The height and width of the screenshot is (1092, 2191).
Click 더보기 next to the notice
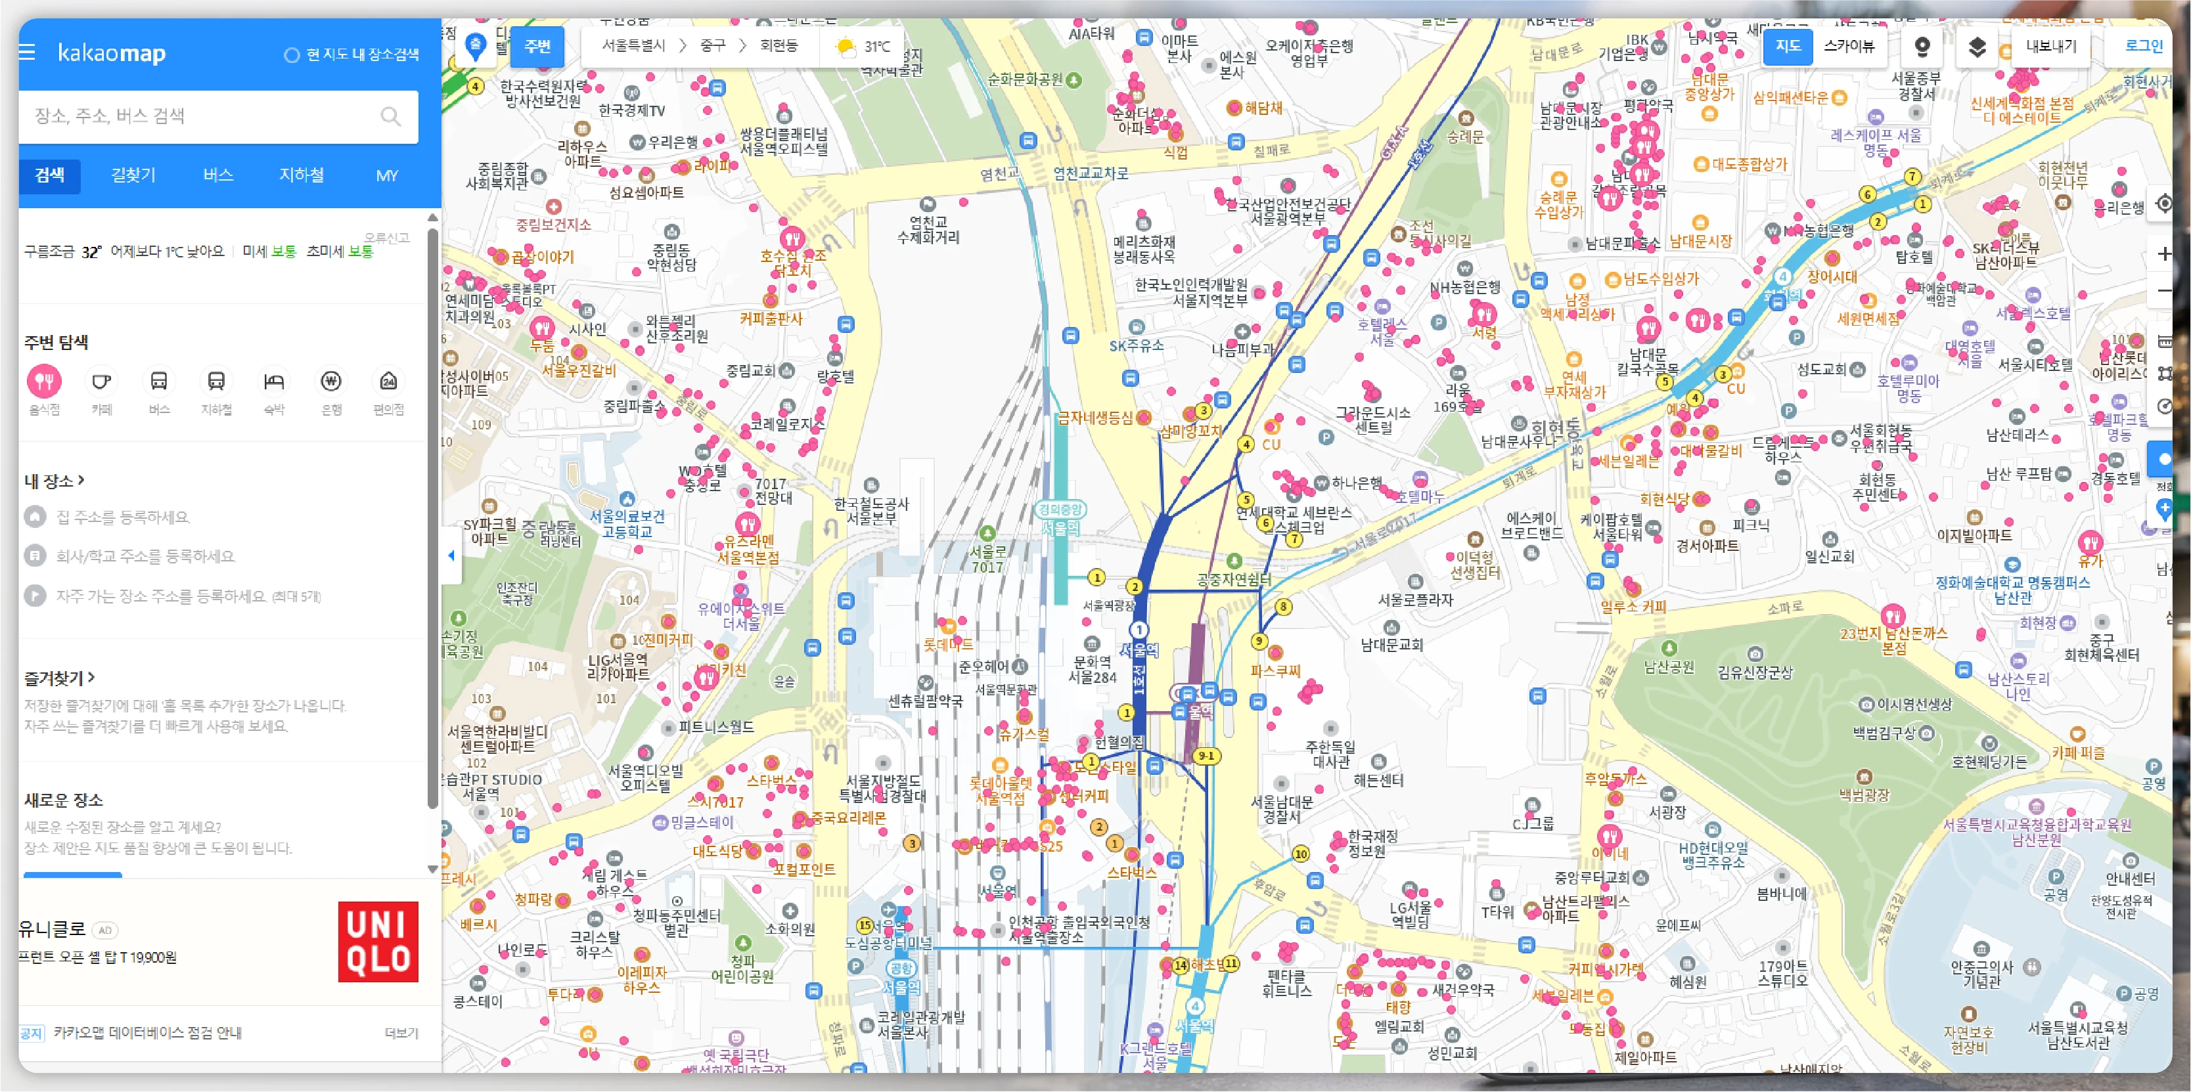coord(401,1034)
